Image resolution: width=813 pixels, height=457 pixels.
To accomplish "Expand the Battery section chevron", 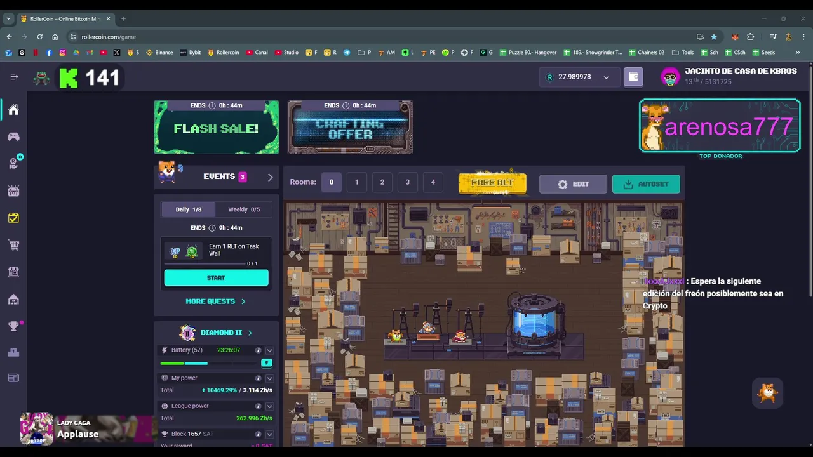I will [269, 350].
